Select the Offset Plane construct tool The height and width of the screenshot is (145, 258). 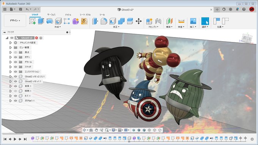pos(169,21)
